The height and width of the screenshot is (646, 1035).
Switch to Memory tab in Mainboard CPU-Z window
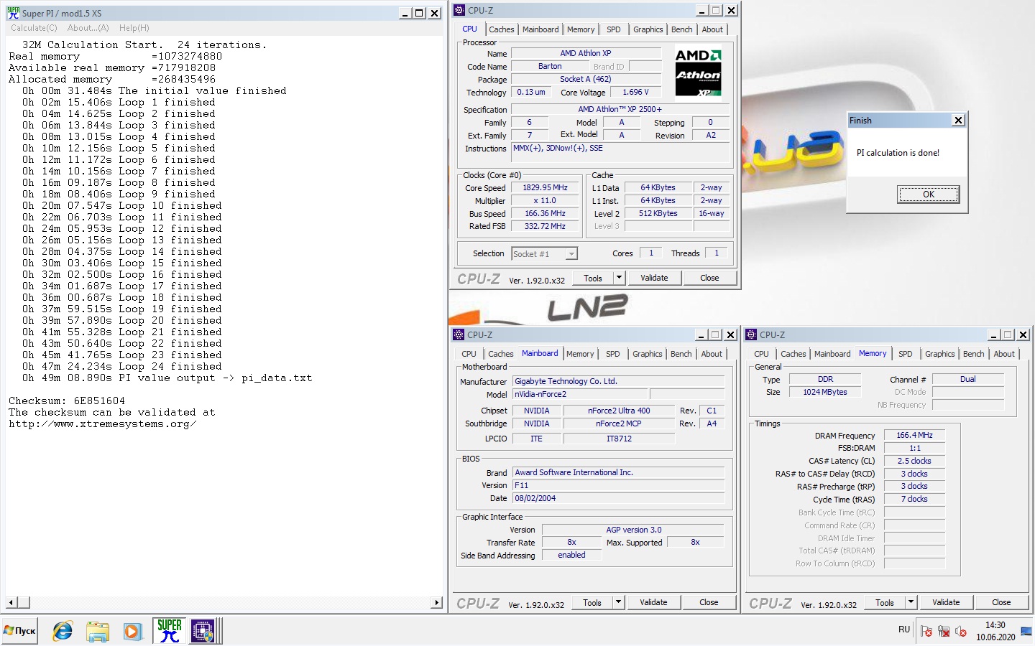(580, 354)
